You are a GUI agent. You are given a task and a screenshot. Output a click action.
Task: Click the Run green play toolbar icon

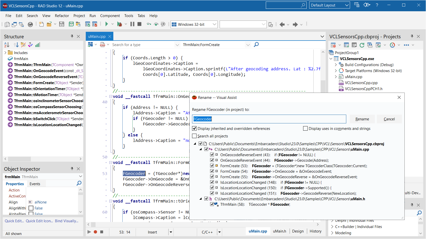click(107, 24)
